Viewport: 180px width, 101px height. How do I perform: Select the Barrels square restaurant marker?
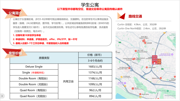tap(133, 88)
